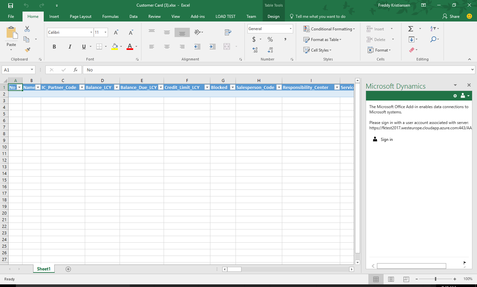This screenshot has width=477, height=287.
Task: Open Conditional Formatting menu
Action: [329, 29]
